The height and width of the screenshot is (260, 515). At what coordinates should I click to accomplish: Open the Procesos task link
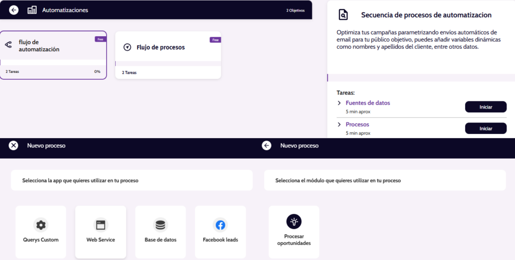pyautogui.click(x=357, y=124)
